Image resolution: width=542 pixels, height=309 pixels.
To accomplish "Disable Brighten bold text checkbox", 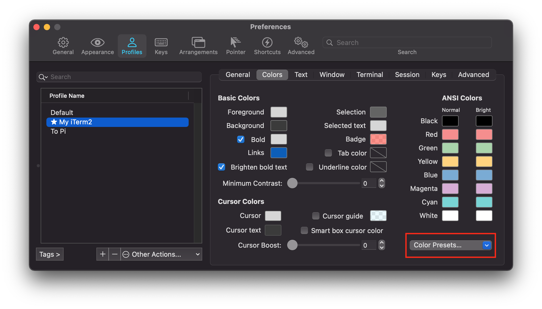I will click(x=221, y=167).
